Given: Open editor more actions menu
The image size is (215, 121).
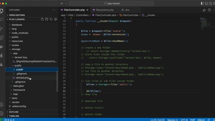Looking at the screenshot, I should 214,10.
